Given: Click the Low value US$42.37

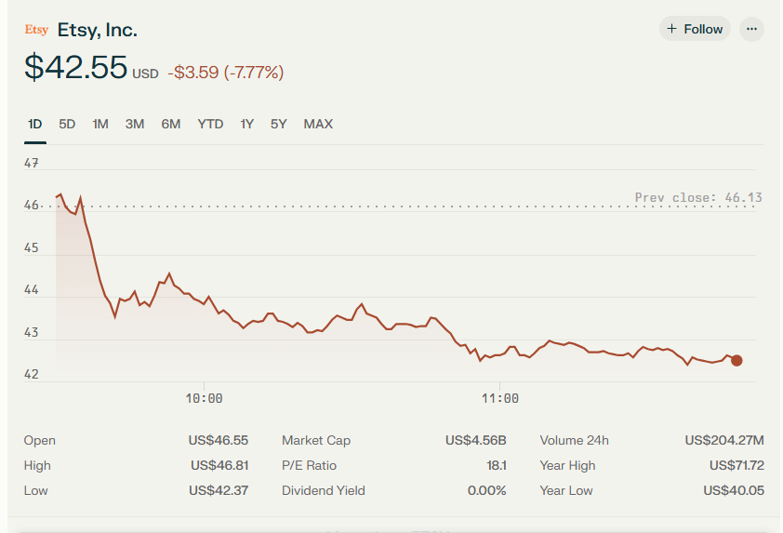Looking at the screenshot, I should (x=219, y=490).
